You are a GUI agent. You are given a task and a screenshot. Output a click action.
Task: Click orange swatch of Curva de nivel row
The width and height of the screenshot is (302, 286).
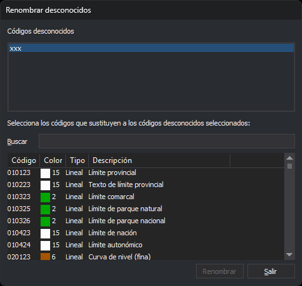point(45,256)
